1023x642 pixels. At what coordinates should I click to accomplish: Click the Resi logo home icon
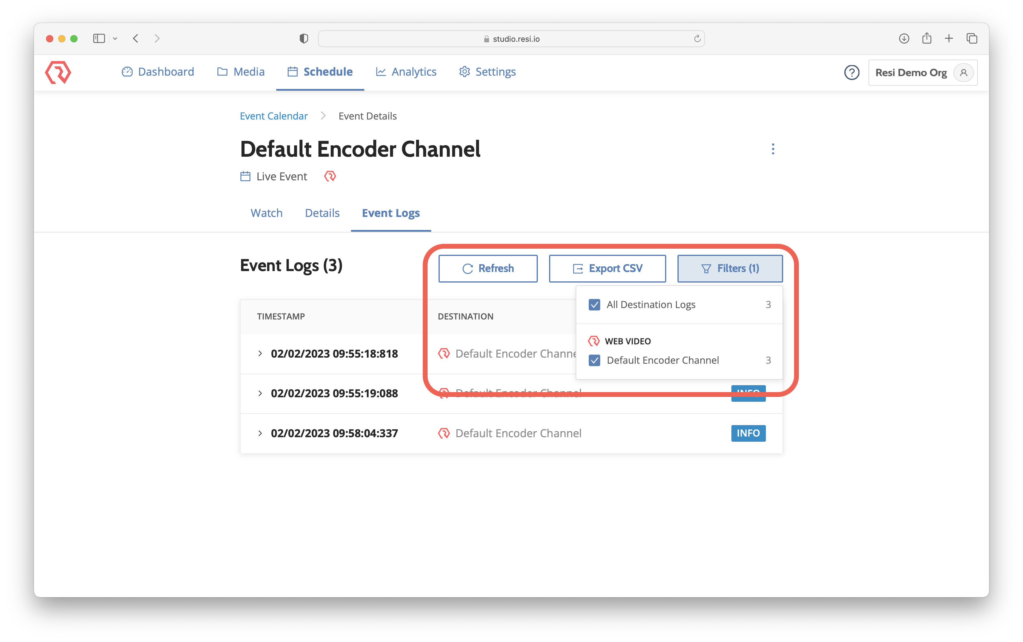pyautogui.click(x=58, y=72)
